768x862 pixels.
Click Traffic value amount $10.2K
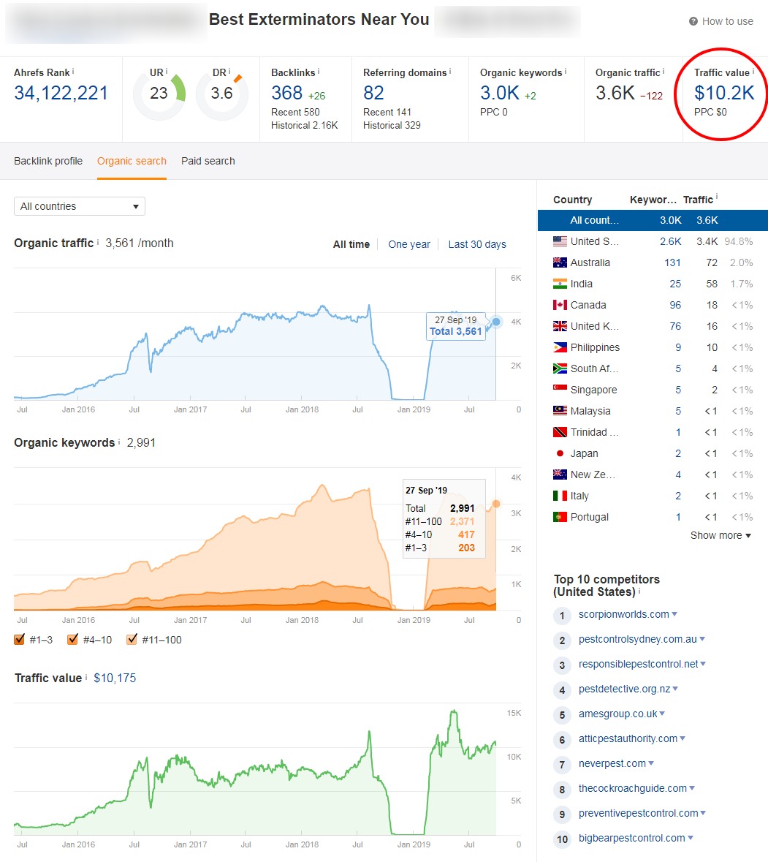pyautogui.click(x=724, y=93)
